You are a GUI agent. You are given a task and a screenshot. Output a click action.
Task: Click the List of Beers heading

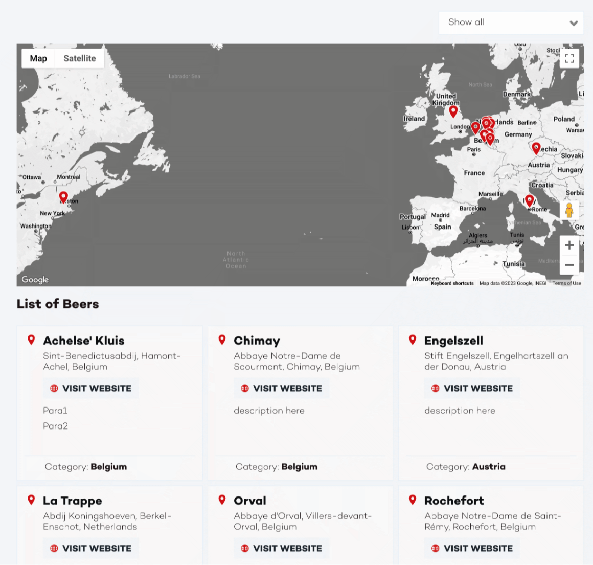pyautogui.click(x=57, y=304)
